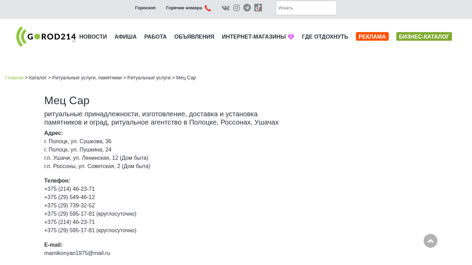
Task: Open the Новости menu item
Action: [93, 37]
